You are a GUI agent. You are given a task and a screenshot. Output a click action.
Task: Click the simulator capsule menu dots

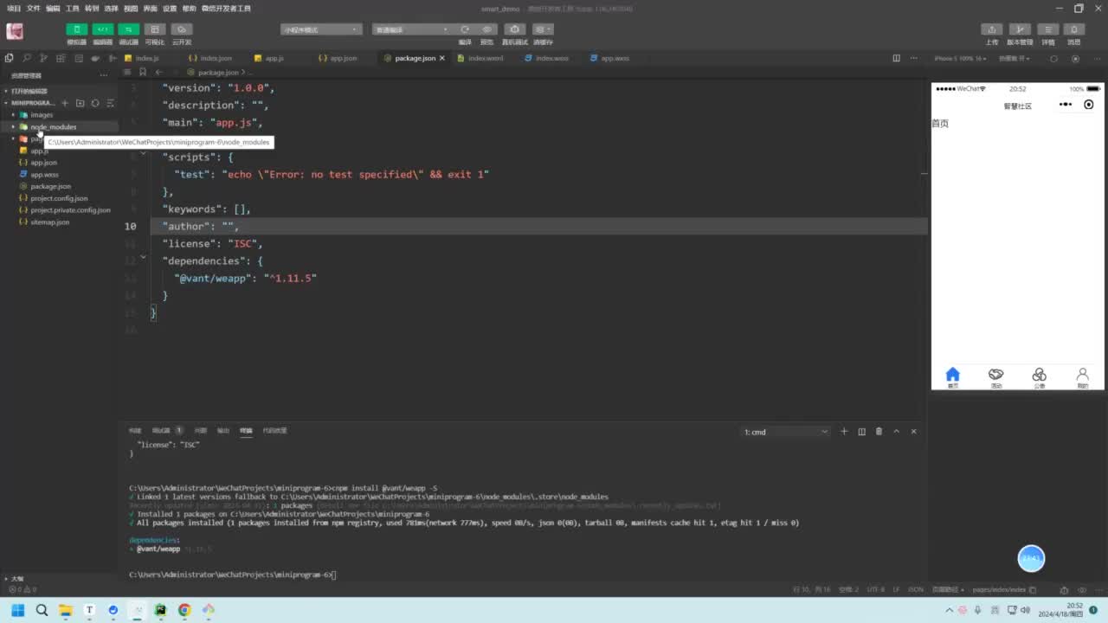pos(1066,105)
